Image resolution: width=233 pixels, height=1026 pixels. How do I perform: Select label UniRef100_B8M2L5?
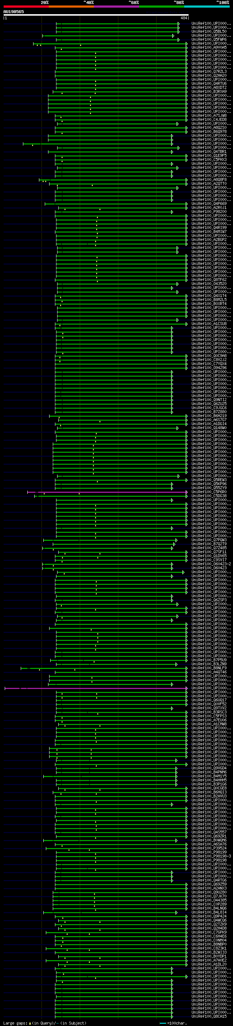point(209,300)
